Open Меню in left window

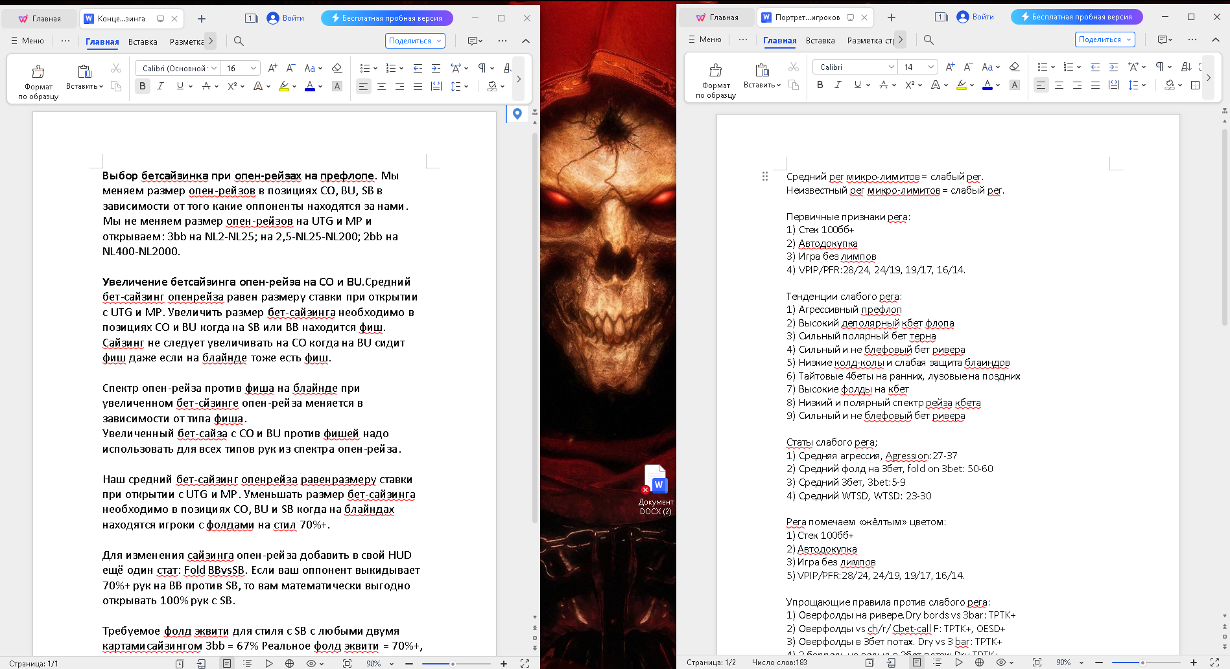click(28, 41)
